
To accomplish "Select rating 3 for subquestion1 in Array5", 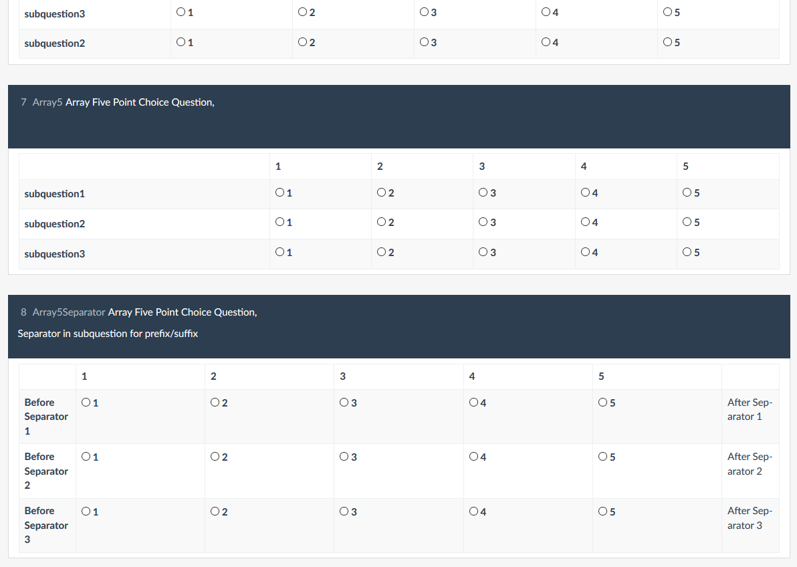I will pyautogui.click(x=483, y=193).
